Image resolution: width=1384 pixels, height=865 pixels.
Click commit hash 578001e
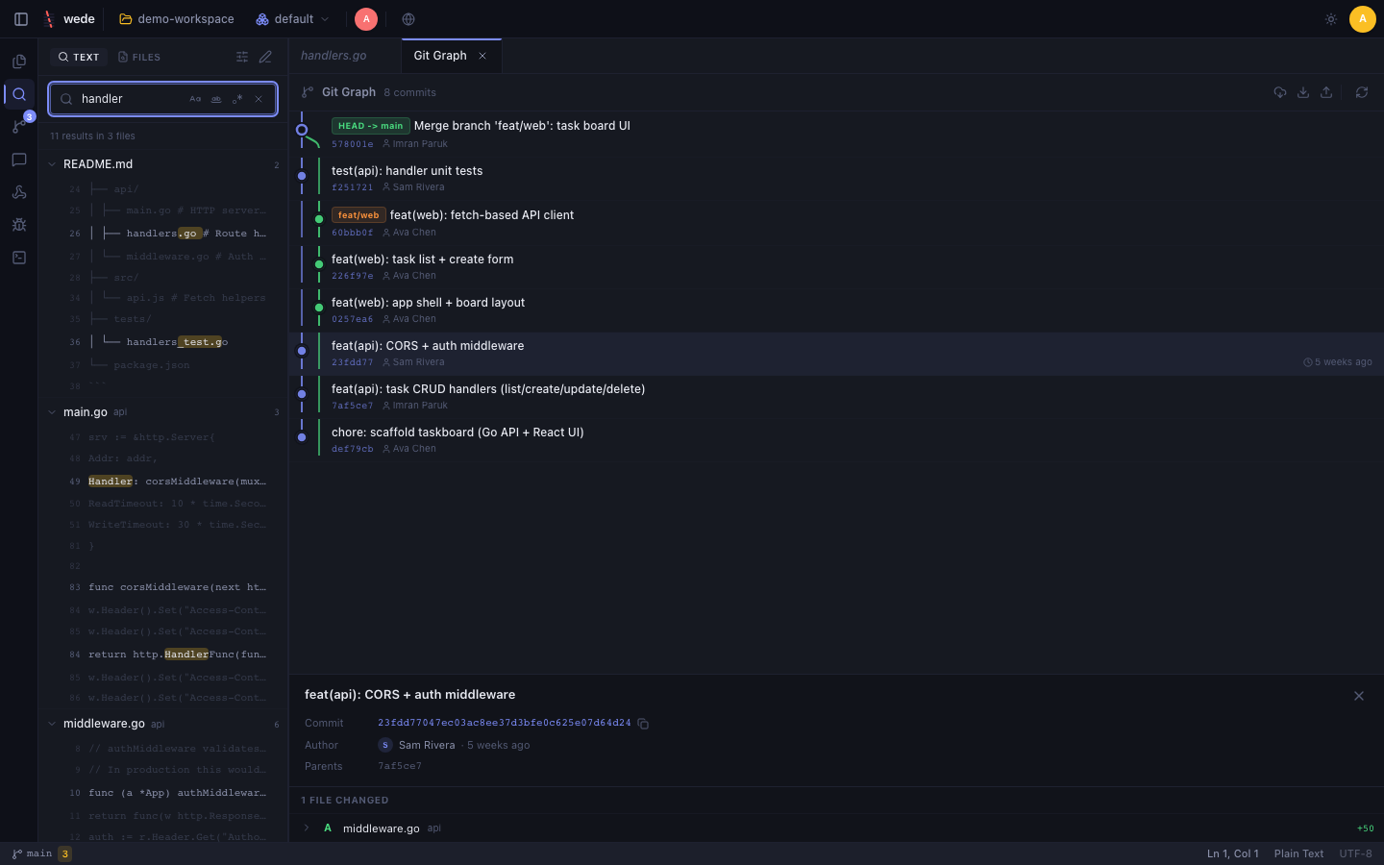tap(353, 144)
